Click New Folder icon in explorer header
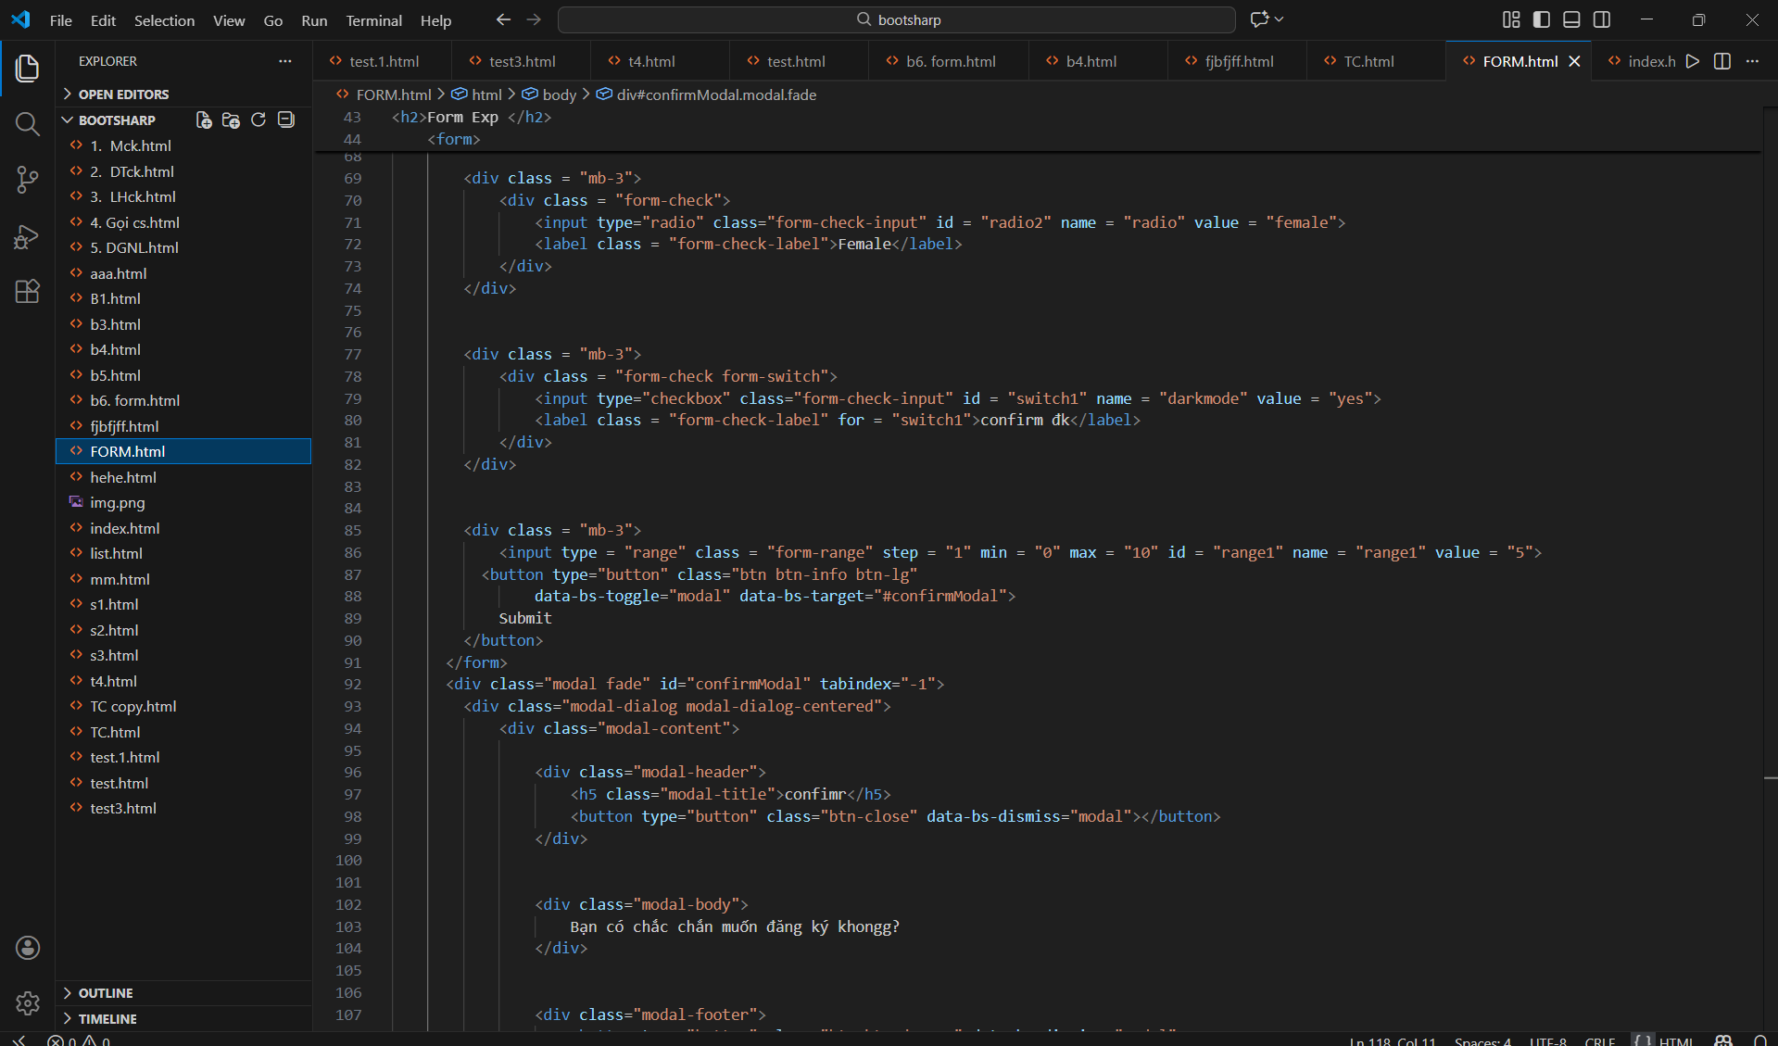The image size is (1778, 1046). click(x=231, y=120)
